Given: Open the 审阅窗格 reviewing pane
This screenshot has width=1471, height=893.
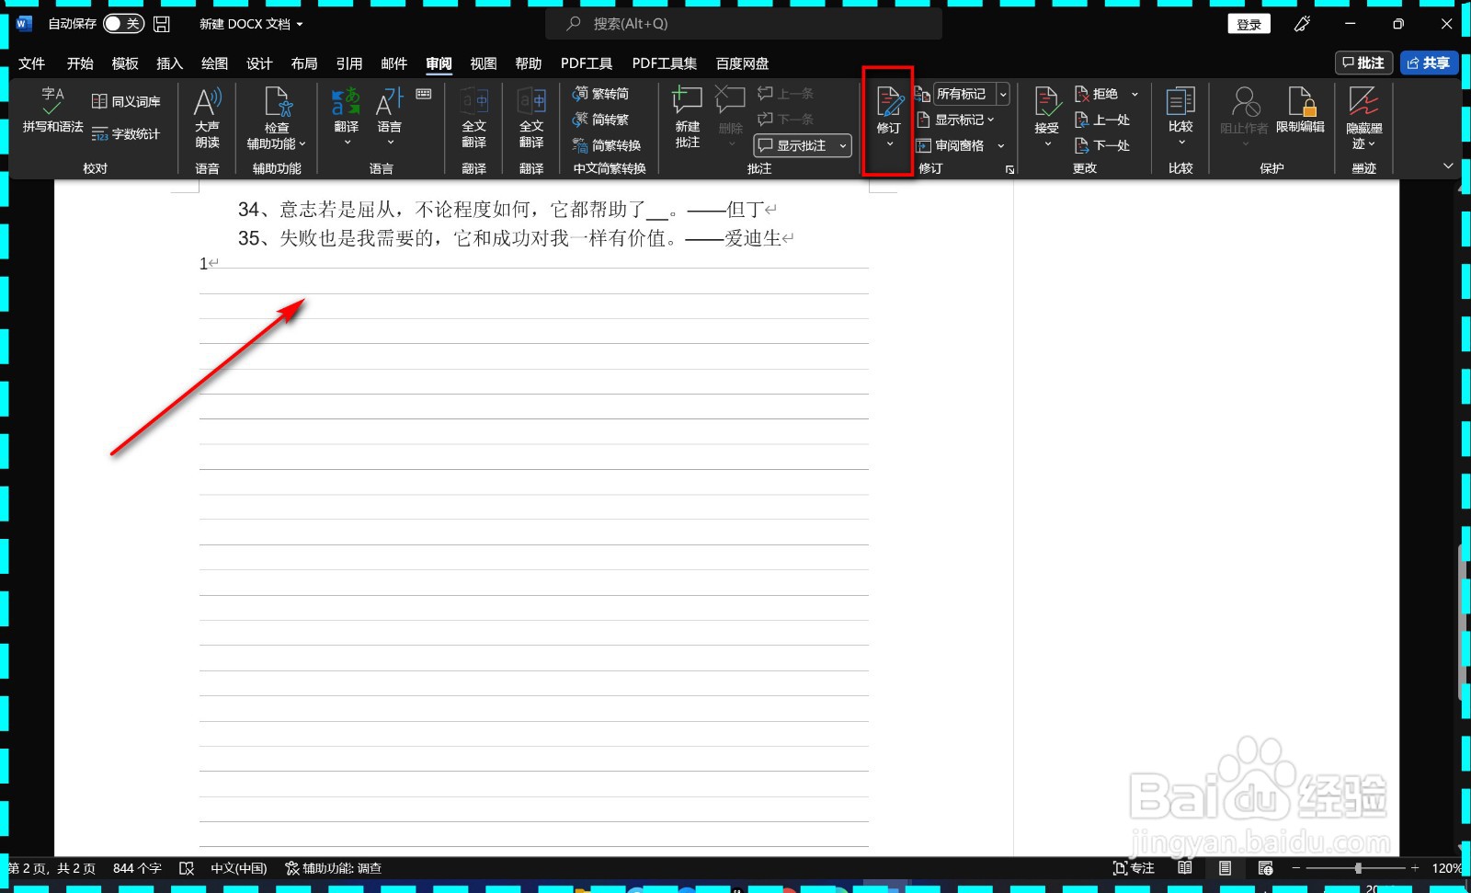Looking at the screenshot, I should 951,145.
